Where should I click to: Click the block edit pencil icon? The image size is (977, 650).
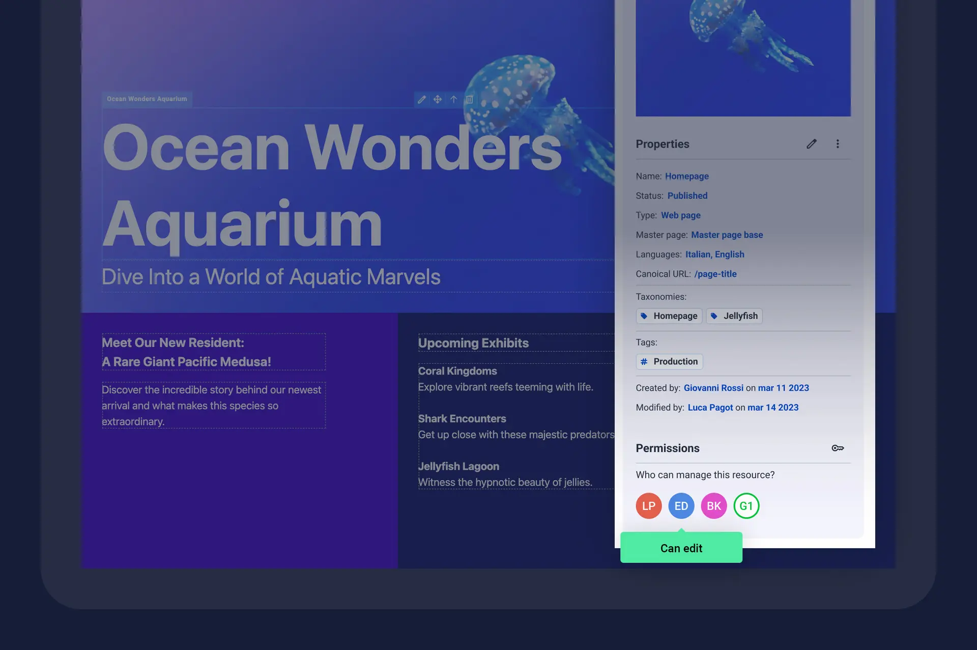[x=422, y=99]
